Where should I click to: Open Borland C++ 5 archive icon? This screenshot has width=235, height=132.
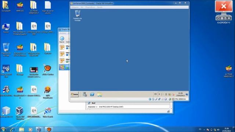[20, 50]
